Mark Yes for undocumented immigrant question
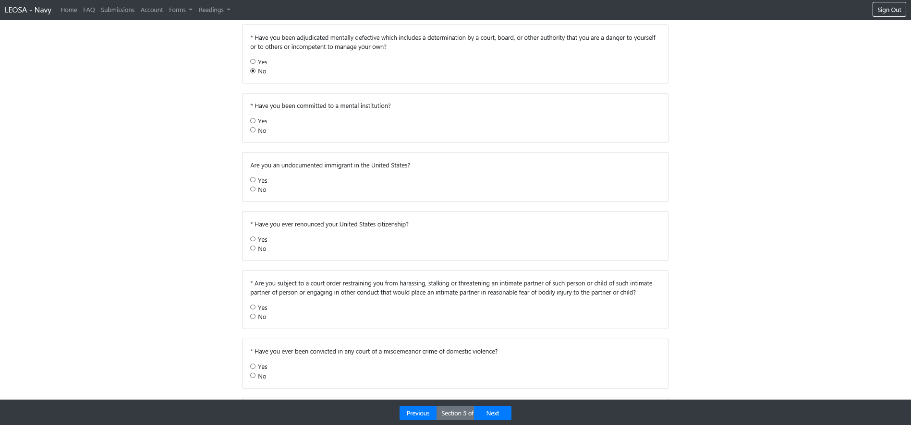The image size is (911, 425). 253,180
